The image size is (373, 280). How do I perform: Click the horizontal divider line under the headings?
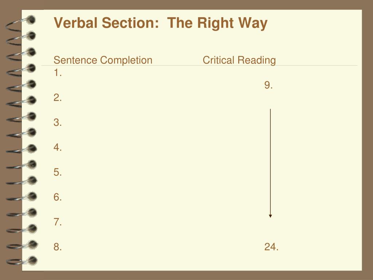pos(199,65)
